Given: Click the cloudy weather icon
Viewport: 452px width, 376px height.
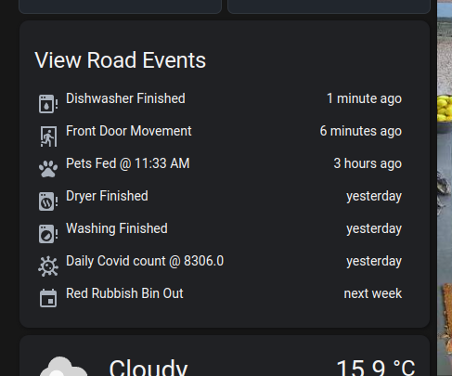Looking at the screenshot, I should pos(64,367).
